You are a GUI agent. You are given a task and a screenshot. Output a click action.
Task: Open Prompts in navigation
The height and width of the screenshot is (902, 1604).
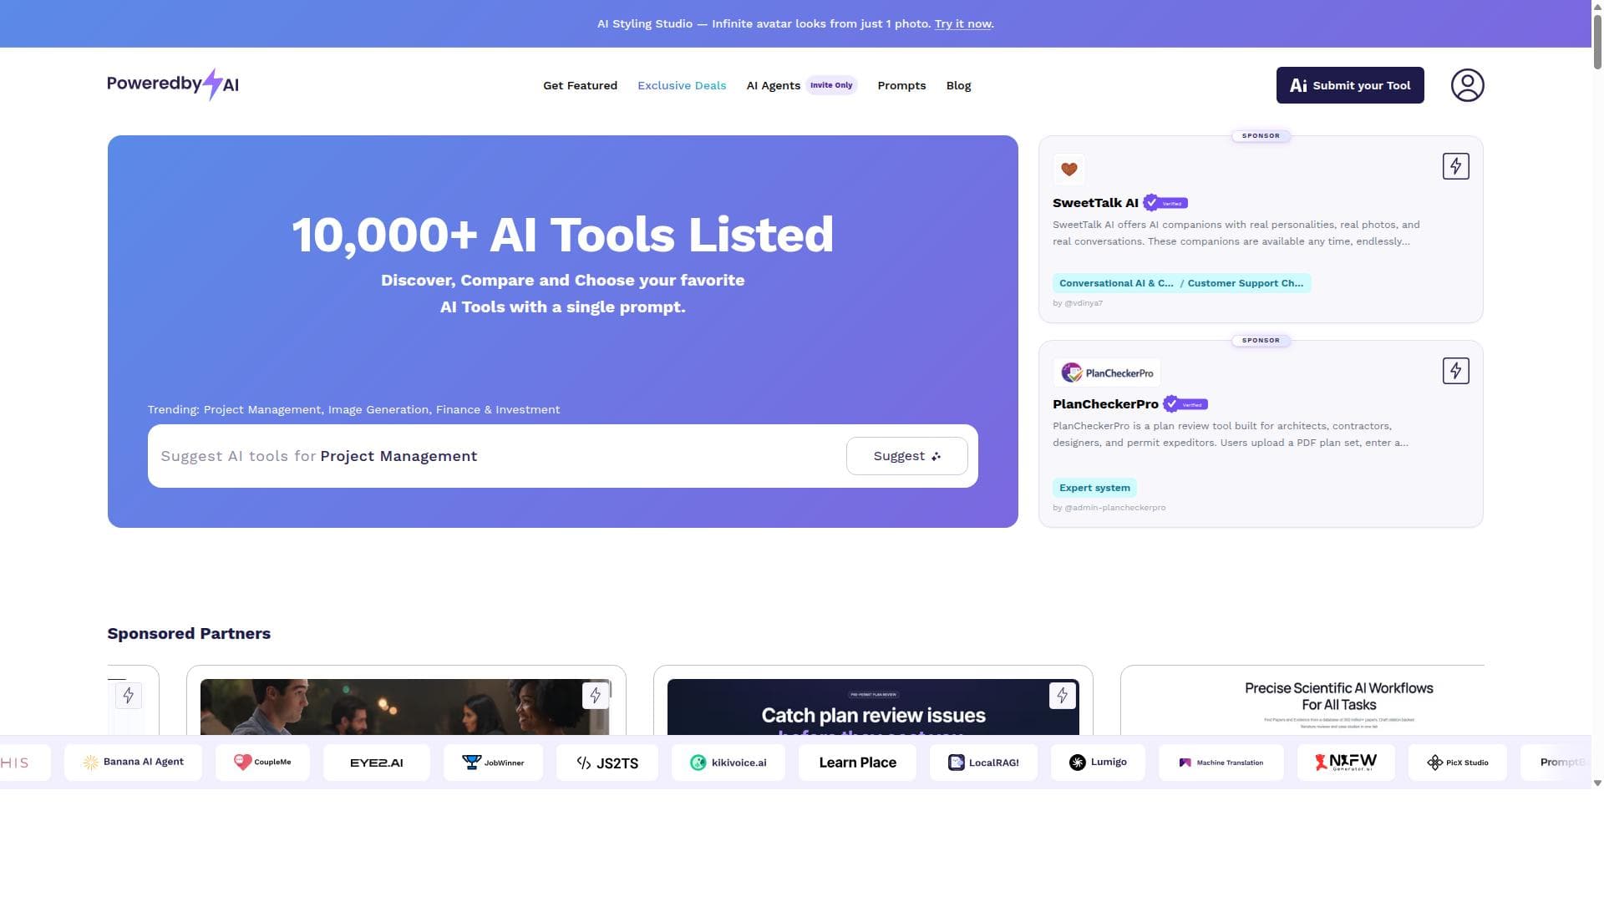(x=901, y=85)
